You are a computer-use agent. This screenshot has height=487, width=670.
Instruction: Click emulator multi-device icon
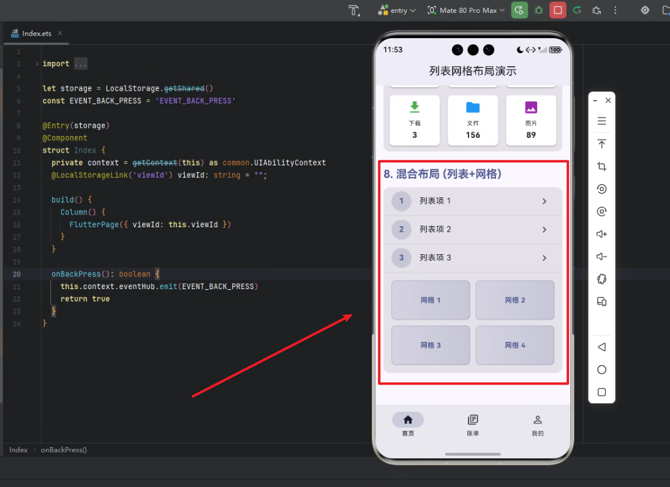coord(601,302)
